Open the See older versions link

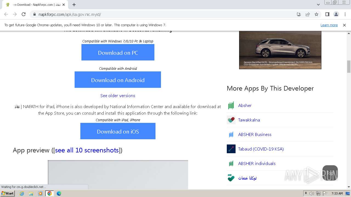point(118,95)
